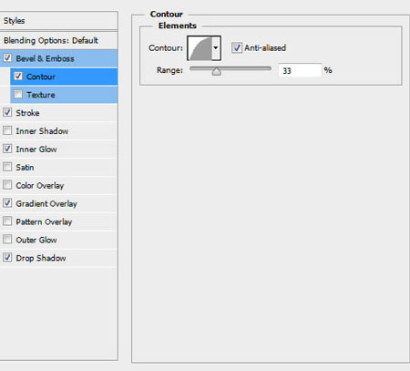Enable the Outer Glow checkbox

pyautogui.click(x=7, y=239)
